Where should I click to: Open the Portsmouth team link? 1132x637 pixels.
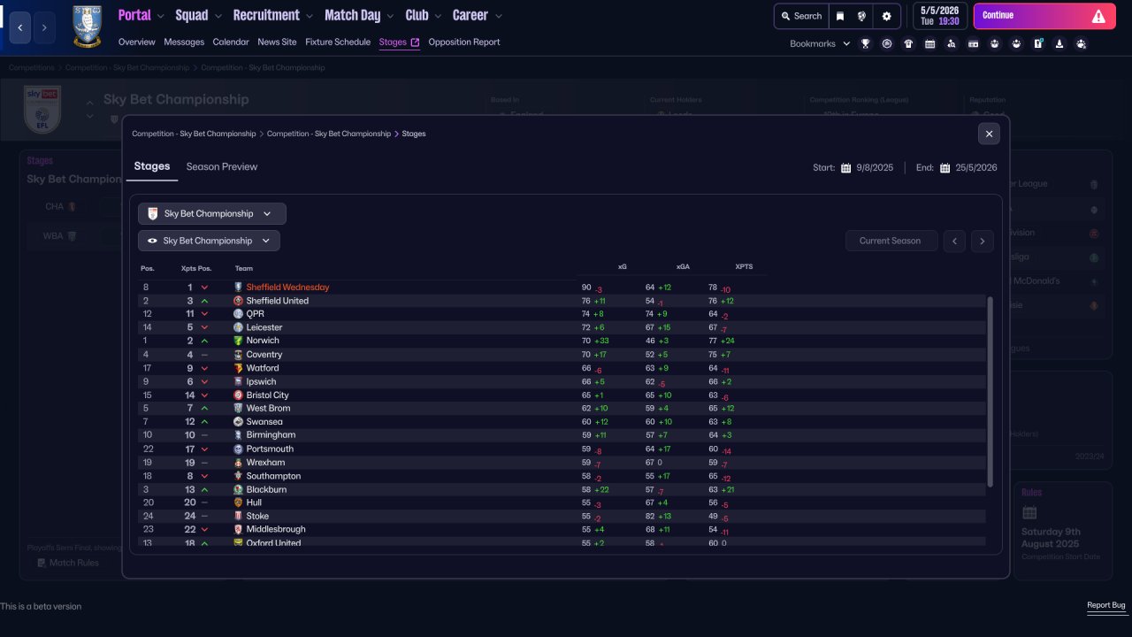click(270, 449)
